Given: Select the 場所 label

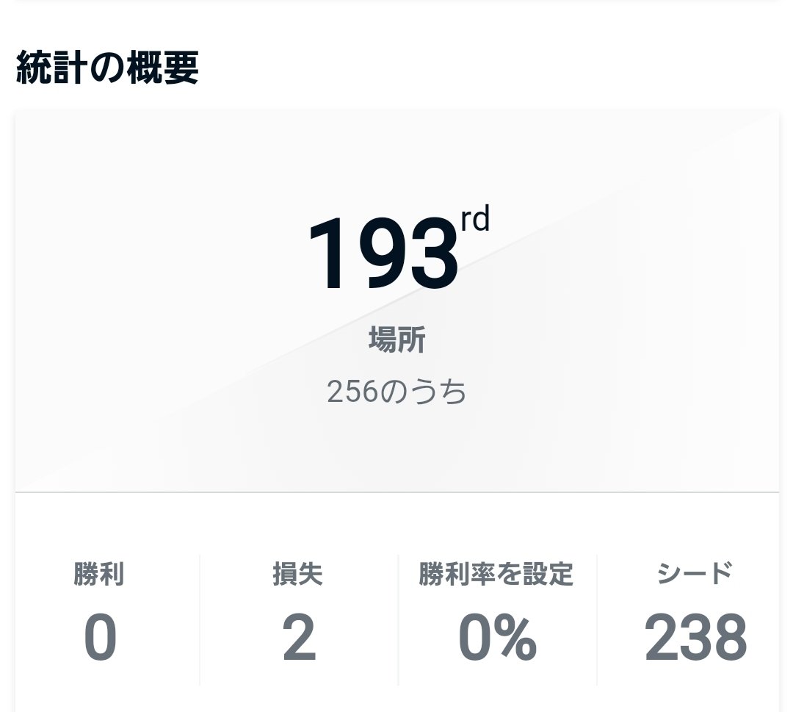Looking at the screenshot, I should pyautogui.click(x=396, y=340).
